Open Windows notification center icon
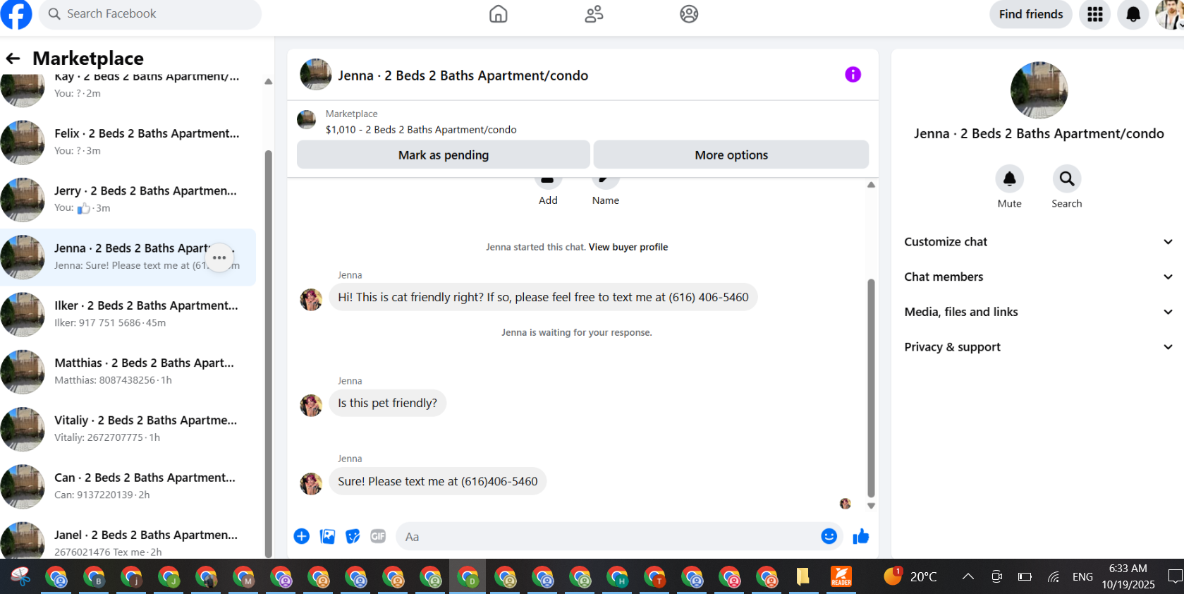This screenshot has width=1184, height=594. (x=1175, y=577)
